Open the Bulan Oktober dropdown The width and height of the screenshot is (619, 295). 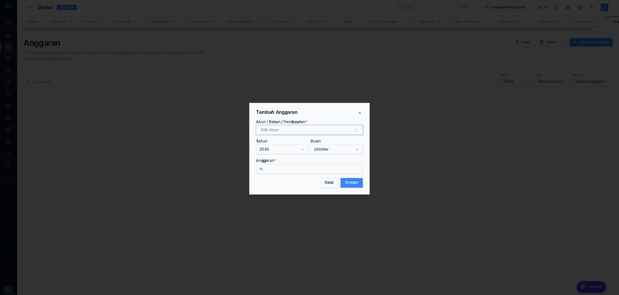click(x=336, y=149)
